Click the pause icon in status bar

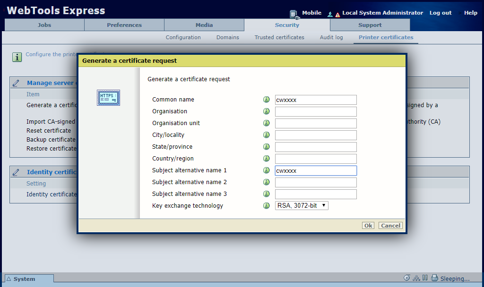pos(425,278)
